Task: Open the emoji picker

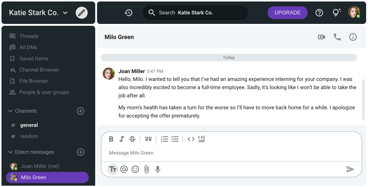Action: [x=135, y=169]
